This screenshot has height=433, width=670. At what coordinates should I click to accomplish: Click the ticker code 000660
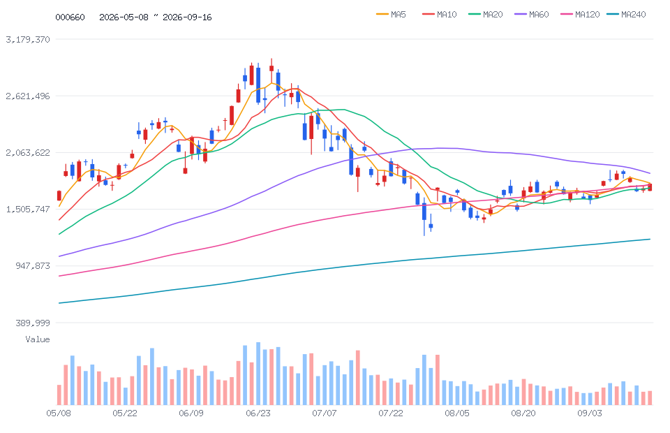coord(70,17)
